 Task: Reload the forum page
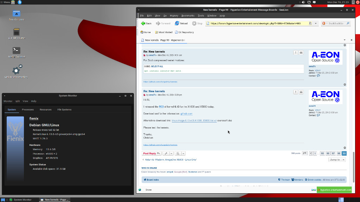point(181,23)
